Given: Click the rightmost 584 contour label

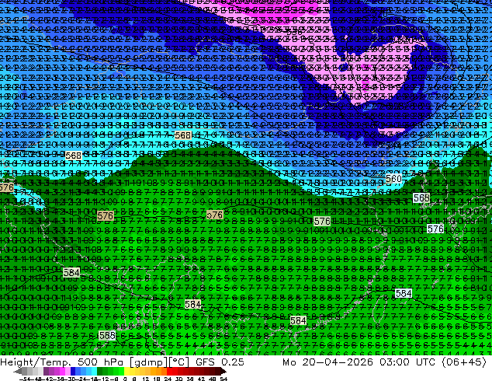Looking at the screenshot, I should pyautogui.click(x=404, y=293).
